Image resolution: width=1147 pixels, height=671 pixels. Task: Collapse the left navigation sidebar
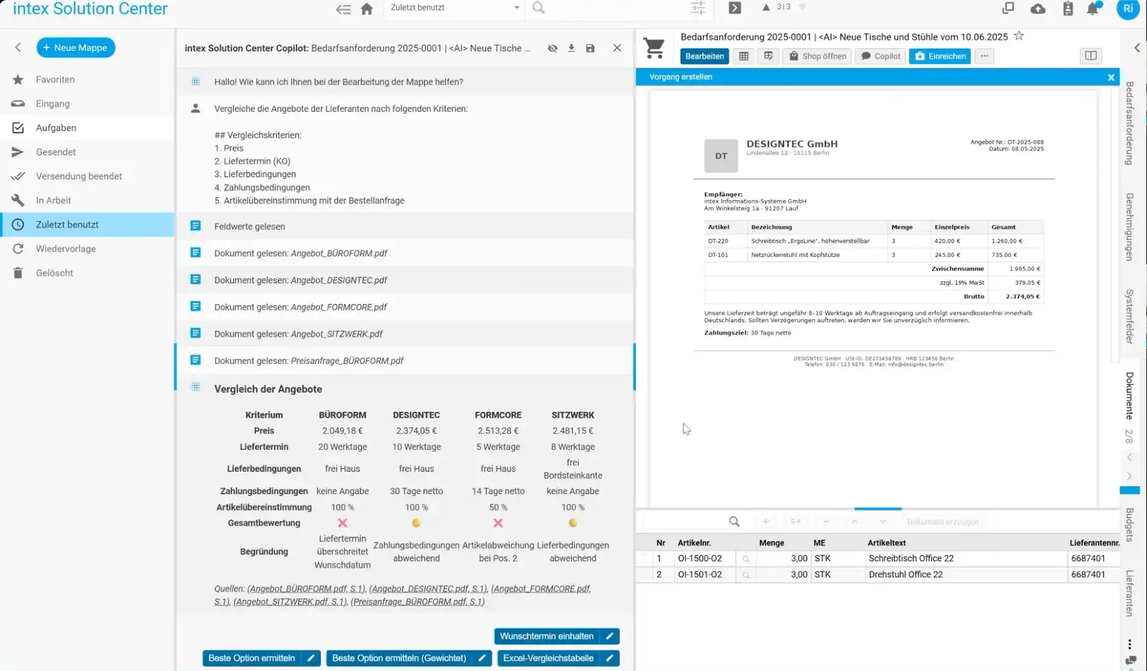[x=18, y=47]
